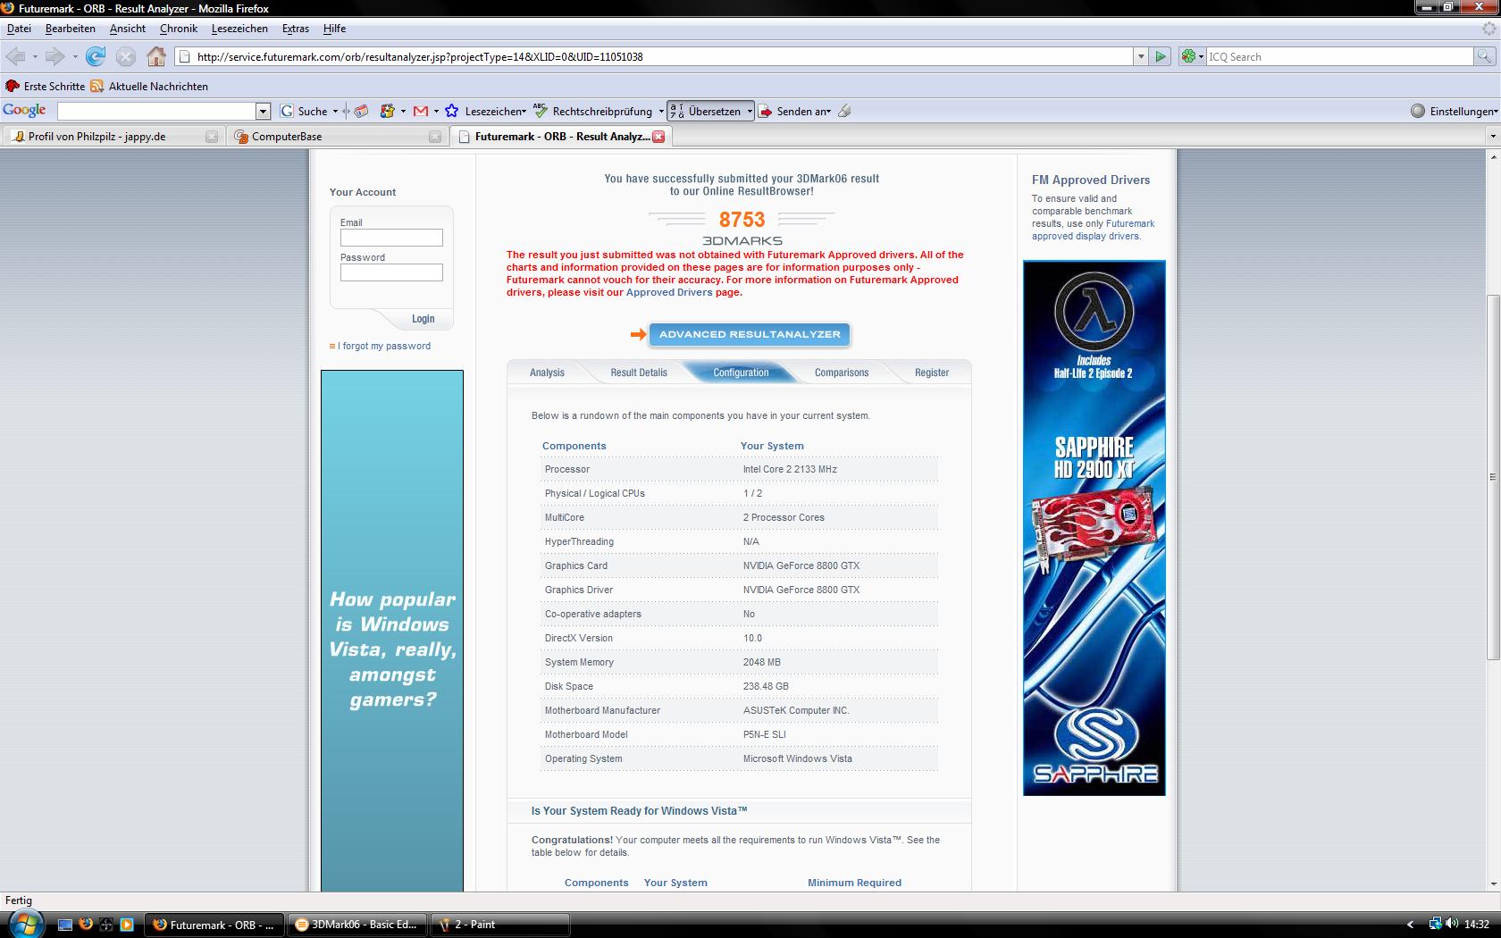
Task: Close the Futuremark ORB tab
Action: click(658, 137)
